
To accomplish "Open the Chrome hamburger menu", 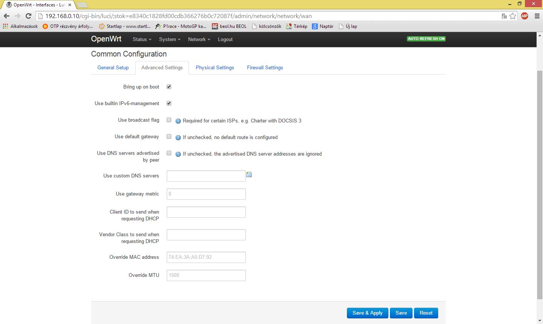I will click(537, 16).
